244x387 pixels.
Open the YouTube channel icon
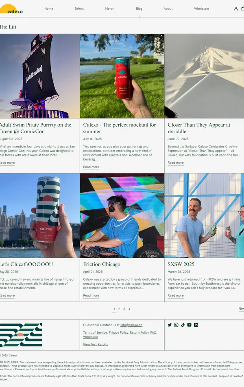click(x=189, y=325)
